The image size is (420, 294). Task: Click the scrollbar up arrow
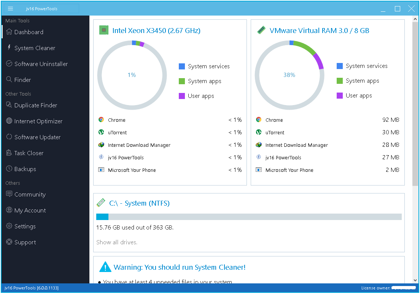(x=415, y=19)
